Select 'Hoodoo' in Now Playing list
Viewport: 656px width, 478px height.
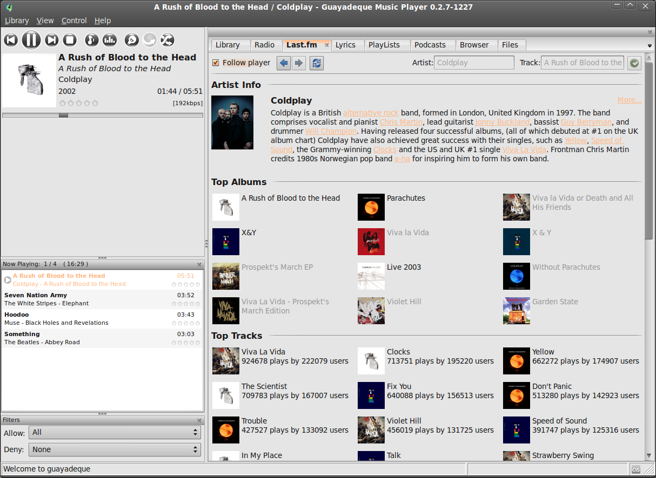(102, 319)
